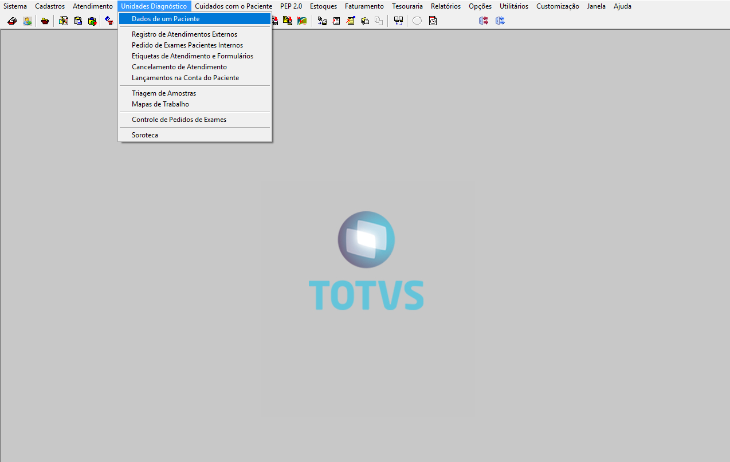Choose Cancelamento de Atendimento
Image resolution: width=730 pixels, height=462 pixels.
tap(194, 67)
